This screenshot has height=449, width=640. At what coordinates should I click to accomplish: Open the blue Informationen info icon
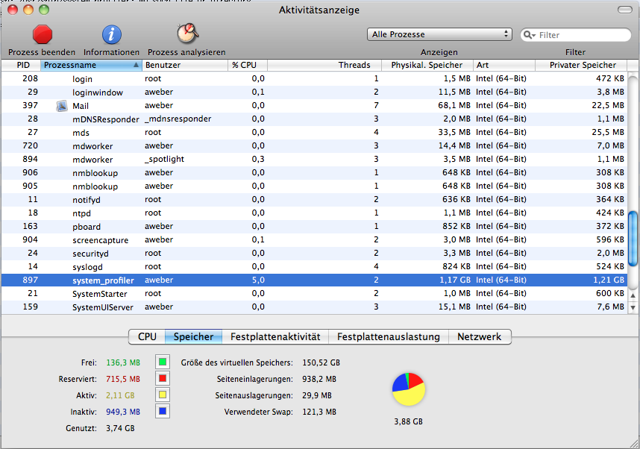point(111,34)
